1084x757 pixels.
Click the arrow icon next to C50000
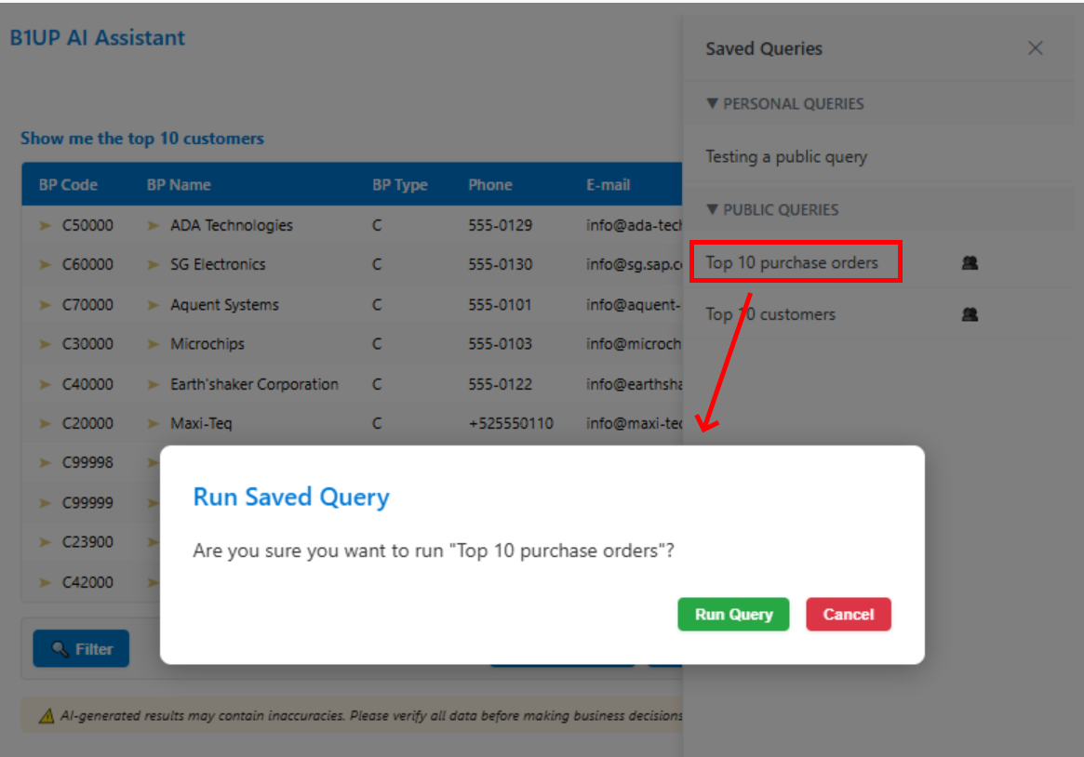45,225
